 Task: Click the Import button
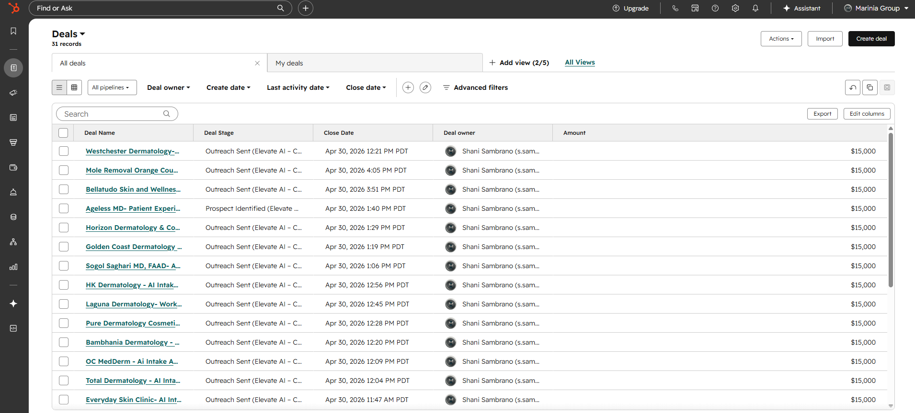825,39
